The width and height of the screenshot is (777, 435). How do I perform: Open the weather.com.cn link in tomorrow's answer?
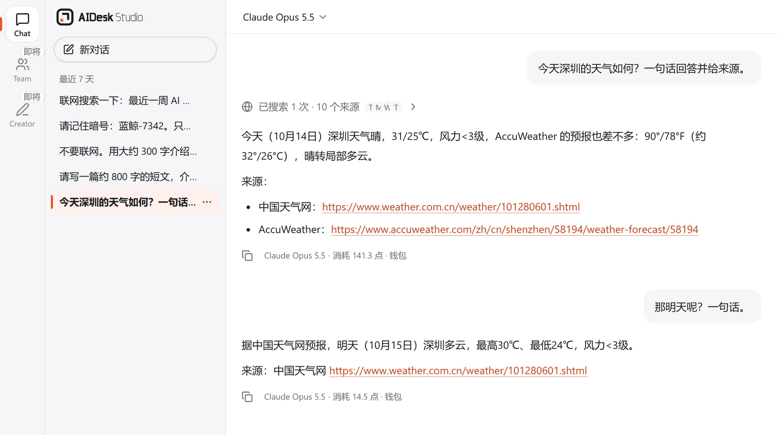click(458, 371)
